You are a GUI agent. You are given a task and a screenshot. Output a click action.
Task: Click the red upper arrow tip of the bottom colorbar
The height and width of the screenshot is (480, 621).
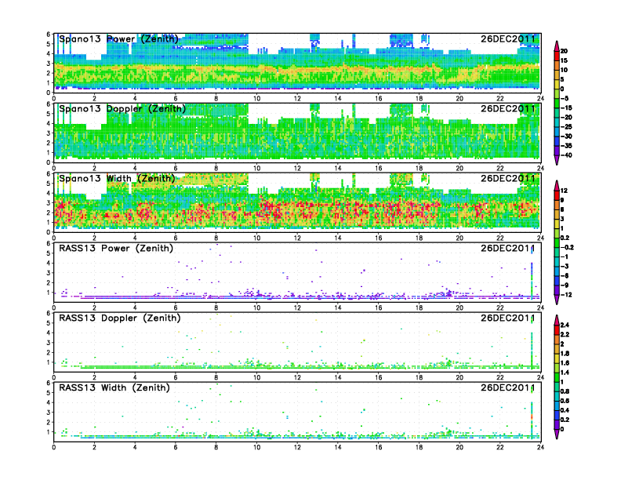click(x=557, y=318)
